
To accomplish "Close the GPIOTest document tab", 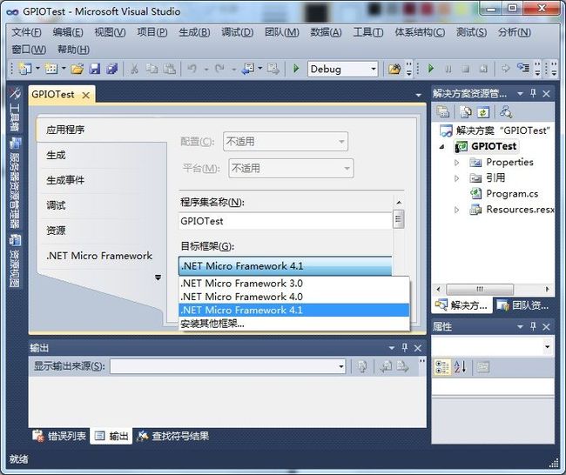I will coord(86,95).
